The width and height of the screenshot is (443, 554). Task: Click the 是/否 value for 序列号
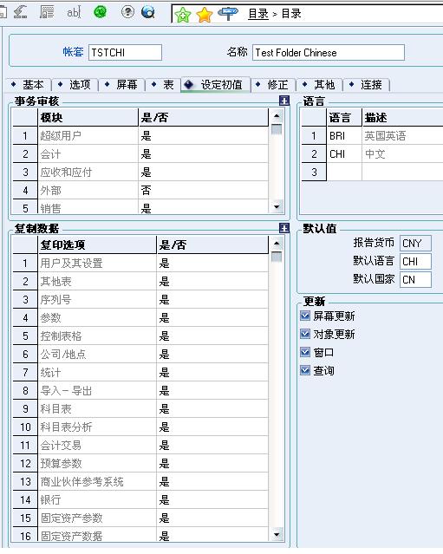point(212,300)
